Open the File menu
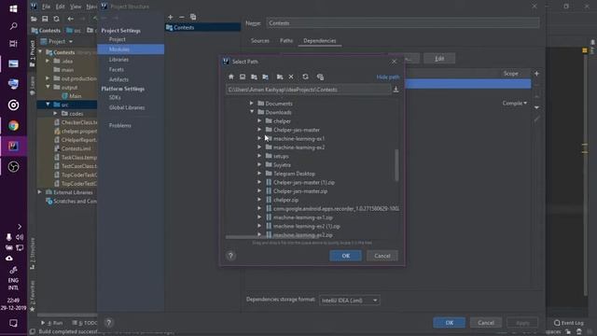 pos(46,7)
